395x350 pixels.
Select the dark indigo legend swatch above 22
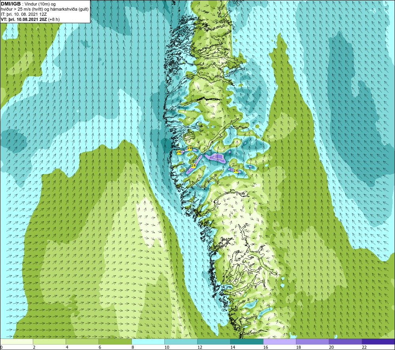point(378,341)
